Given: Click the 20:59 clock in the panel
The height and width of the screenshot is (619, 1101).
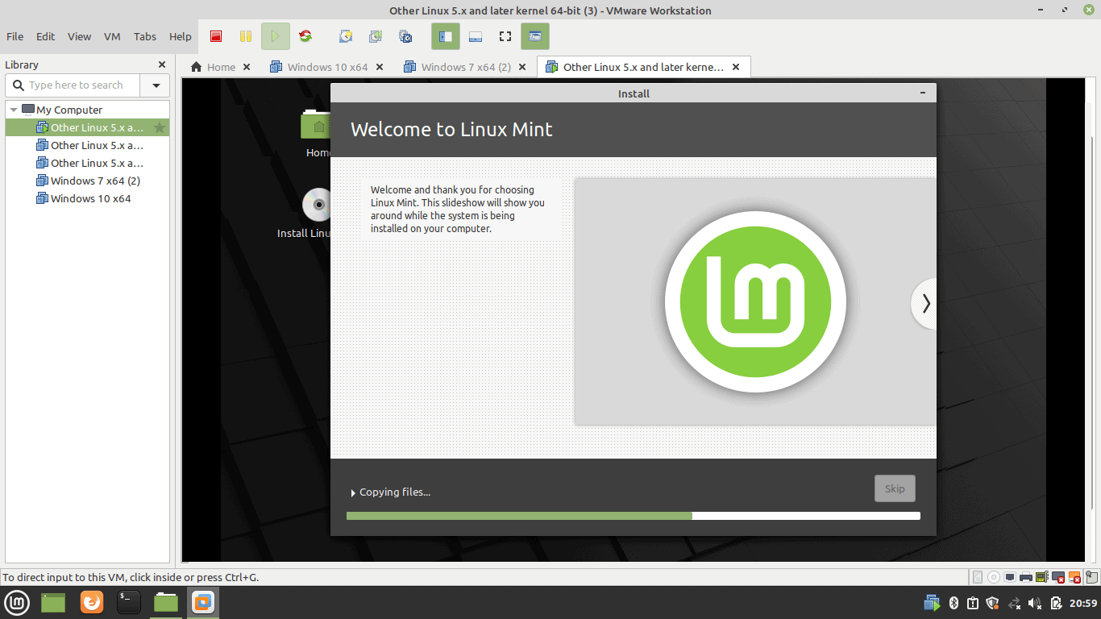Looking at the screenshot, I should (x=1083, y=603).
